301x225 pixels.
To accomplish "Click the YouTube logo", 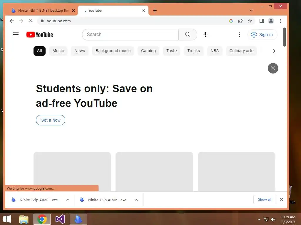I will coord(40,35).
